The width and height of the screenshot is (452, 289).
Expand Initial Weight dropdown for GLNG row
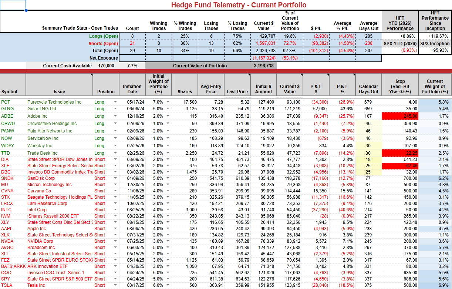pos(168,109)
